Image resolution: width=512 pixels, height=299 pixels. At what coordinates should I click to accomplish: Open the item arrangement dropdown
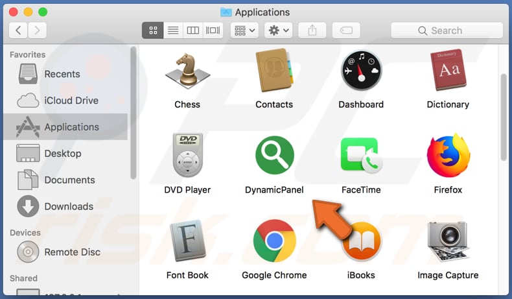click(244, 30)
